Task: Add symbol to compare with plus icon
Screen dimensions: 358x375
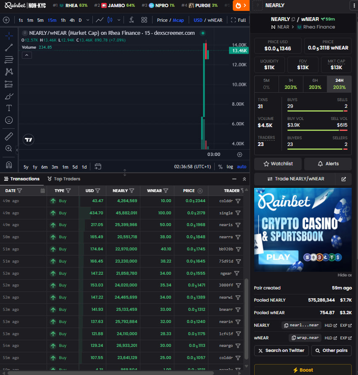Action: 6,20
